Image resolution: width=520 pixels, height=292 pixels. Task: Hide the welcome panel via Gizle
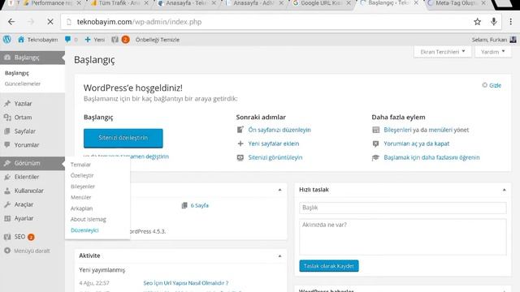[x=492, y=85]
